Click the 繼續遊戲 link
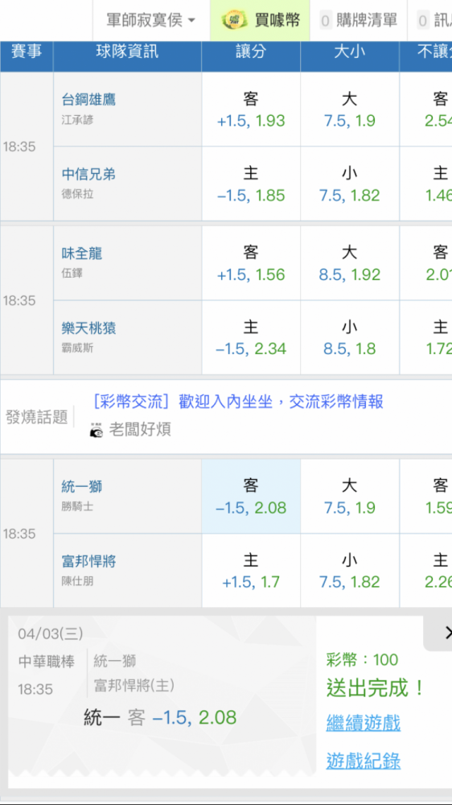 coord(364,724)
